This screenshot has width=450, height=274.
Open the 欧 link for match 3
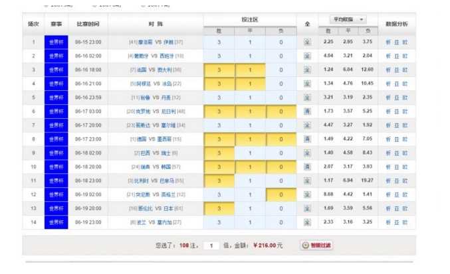pos(405,70)
